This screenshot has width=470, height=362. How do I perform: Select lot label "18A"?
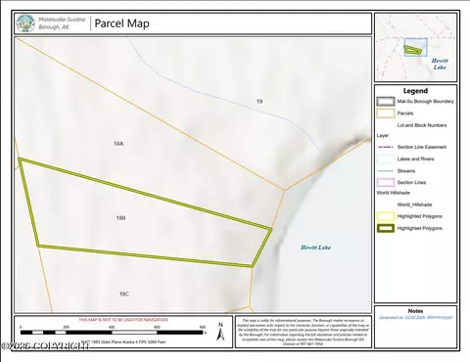click(118, 144)
